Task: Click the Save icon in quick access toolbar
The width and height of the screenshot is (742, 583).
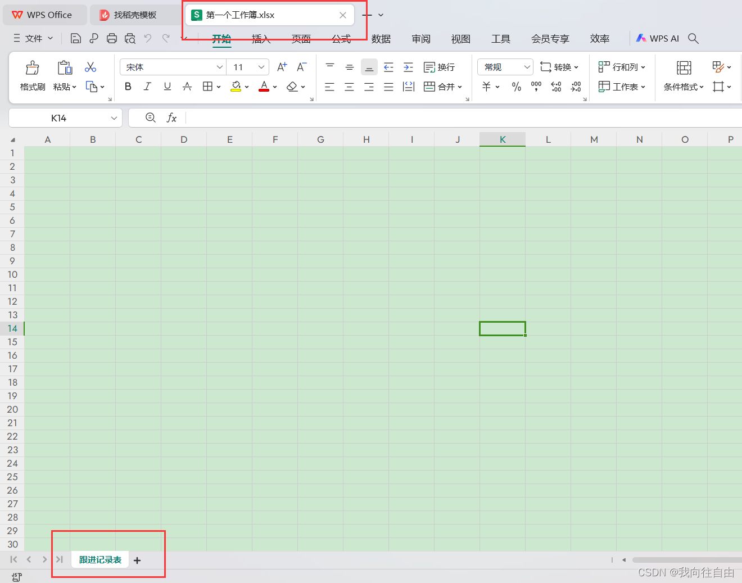Action: (x=76, y=38)
